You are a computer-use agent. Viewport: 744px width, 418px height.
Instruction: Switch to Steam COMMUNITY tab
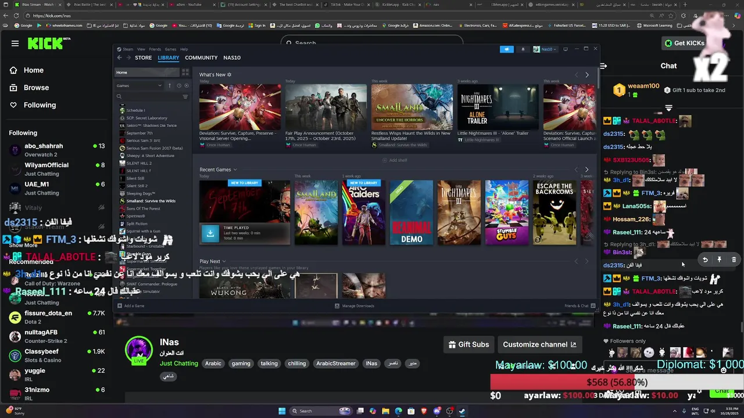click(201, 57)
